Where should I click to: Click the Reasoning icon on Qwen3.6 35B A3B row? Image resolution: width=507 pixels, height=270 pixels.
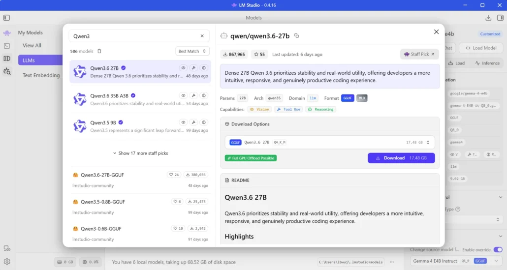coord(204,95)
